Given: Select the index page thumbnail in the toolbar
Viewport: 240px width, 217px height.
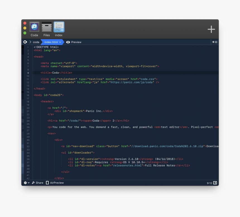Looking at the screenshot, I should [x=59, y=27].
